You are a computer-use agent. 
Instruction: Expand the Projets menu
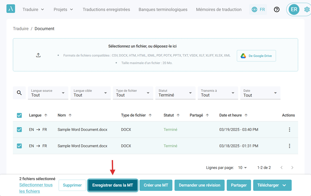click(63, 10)
